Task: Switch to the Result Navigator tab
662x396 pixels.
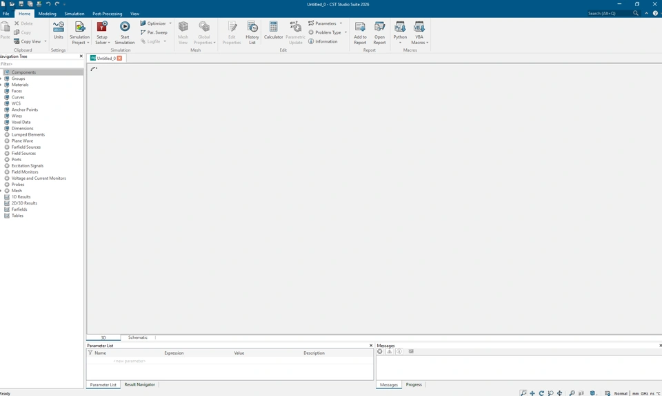Action: pyautogui.click(x=140, y=384)
